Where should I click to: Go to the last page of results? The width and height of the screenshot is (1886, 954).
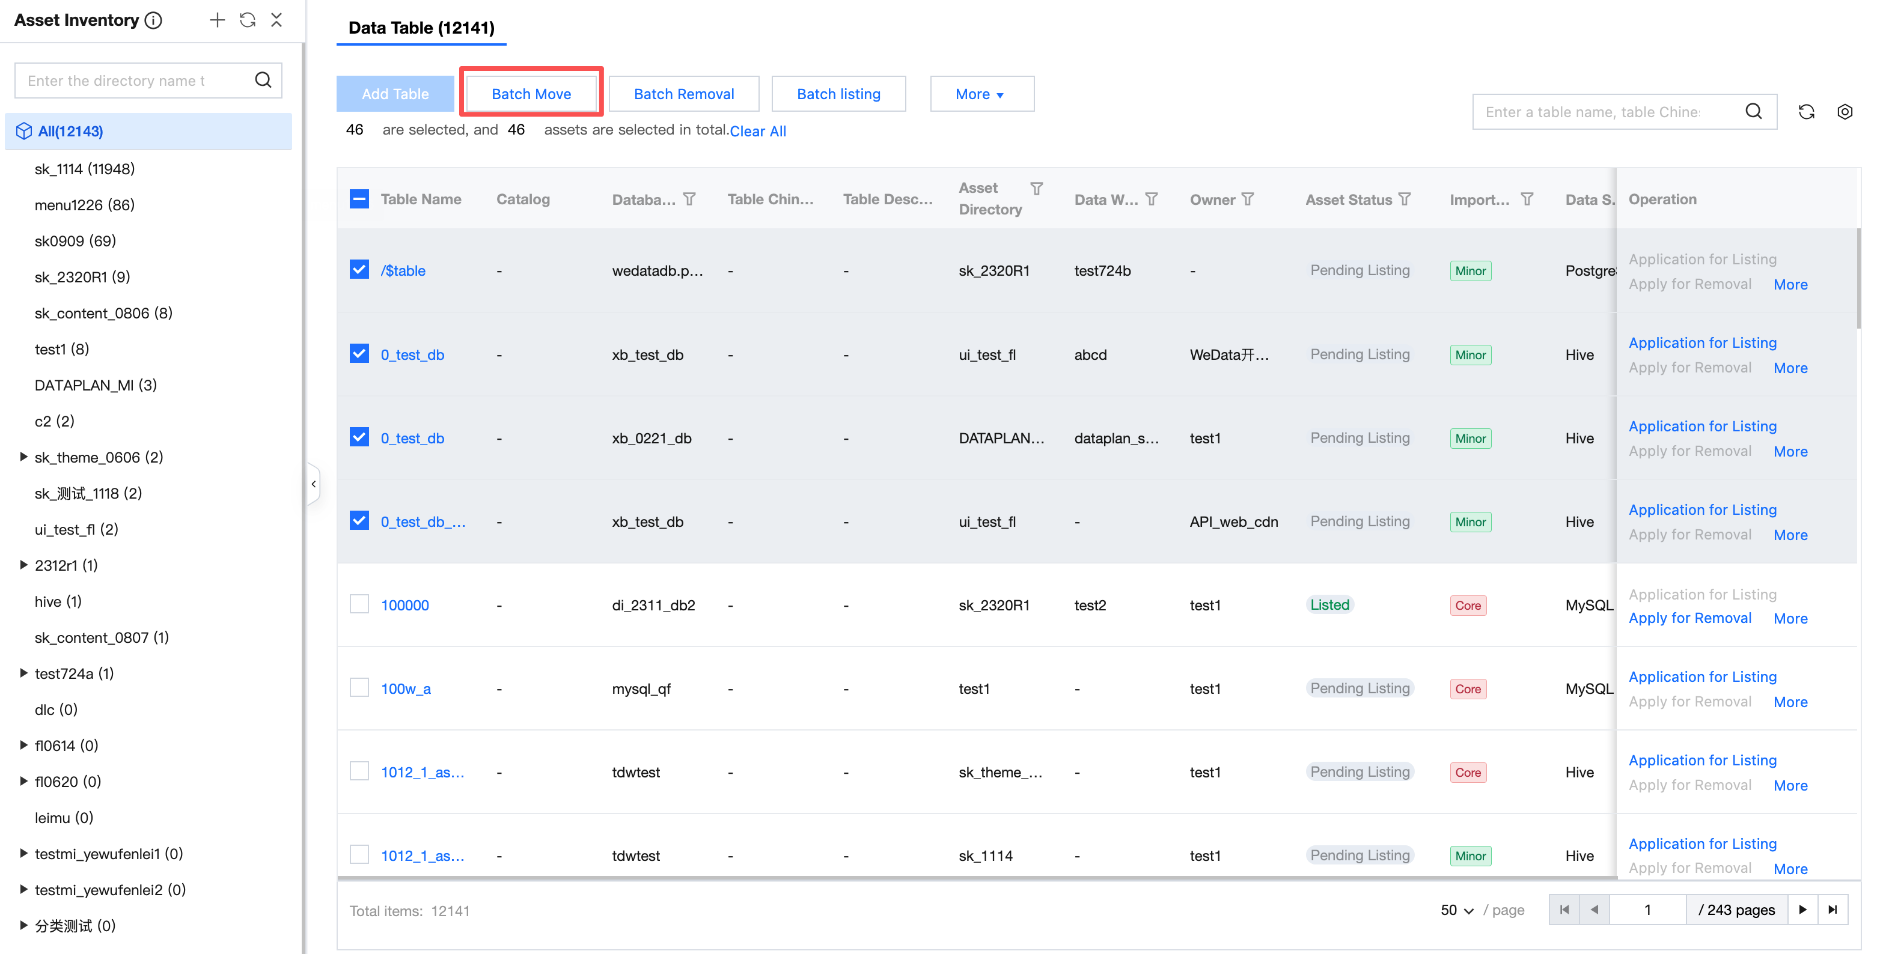click(1833, 910)
